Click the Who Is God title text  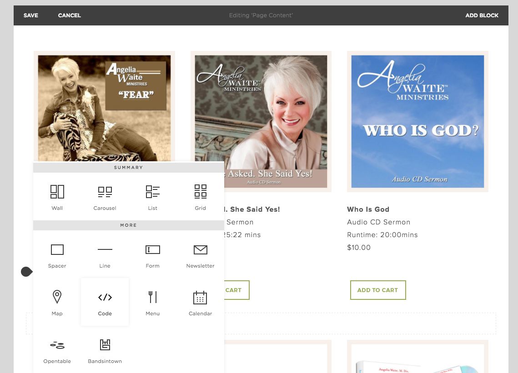[x=368, y=209]
